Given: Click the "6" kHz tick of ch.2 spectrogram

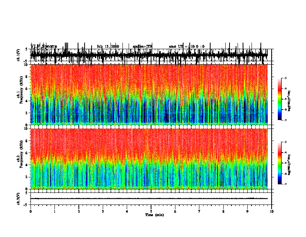Looking at the screenshot, I should click(27, 153).
